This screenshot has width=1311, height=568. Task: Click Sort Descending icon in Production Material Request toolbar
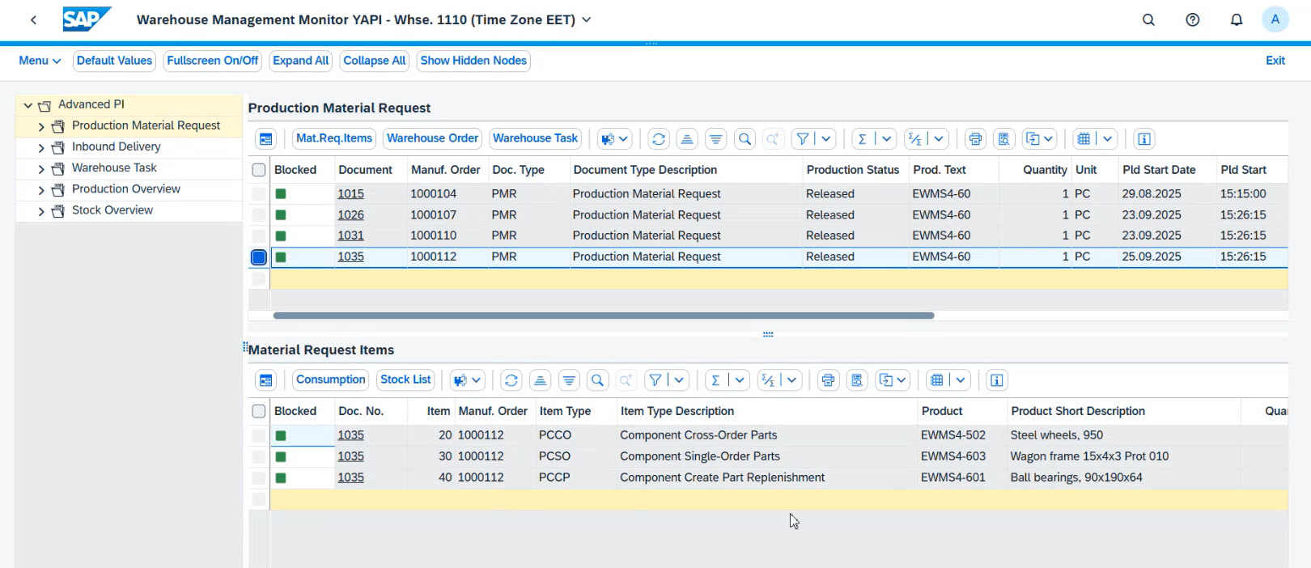click(x=716, y=139)
